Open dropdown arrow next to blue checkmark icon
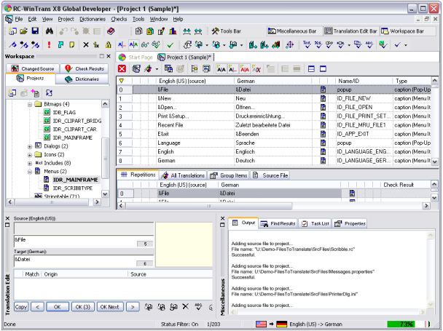This screenshot has height=331, width=443. (x=406, y=45)
